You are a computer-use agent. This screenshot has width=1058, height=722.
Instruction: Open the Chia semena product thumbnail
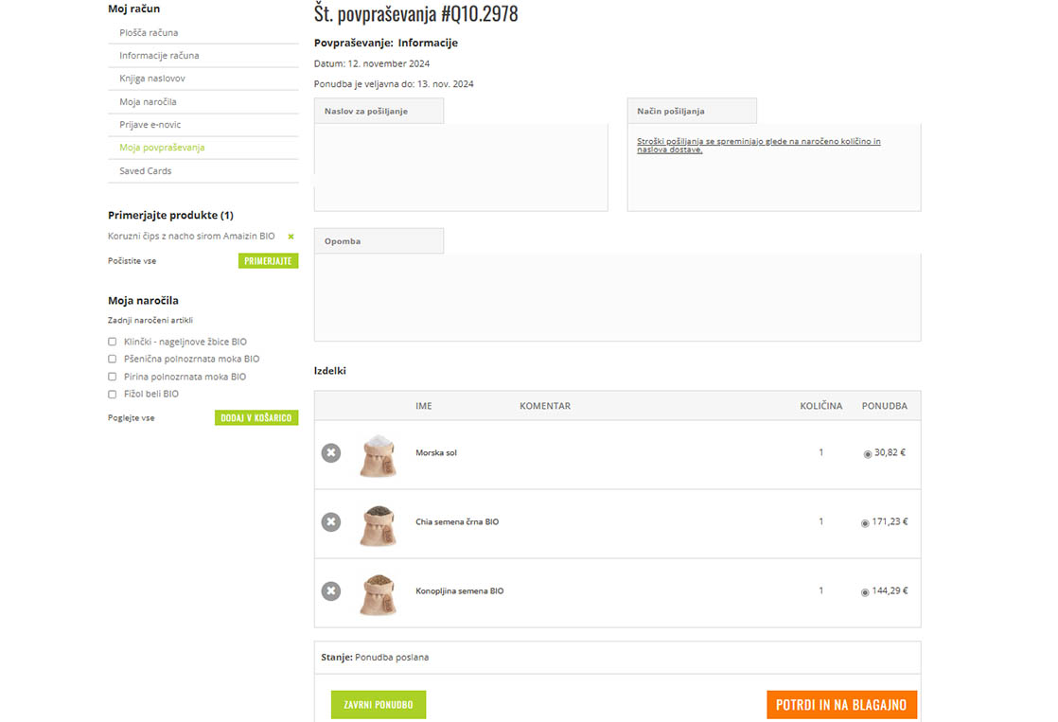[x=378, y=524]
